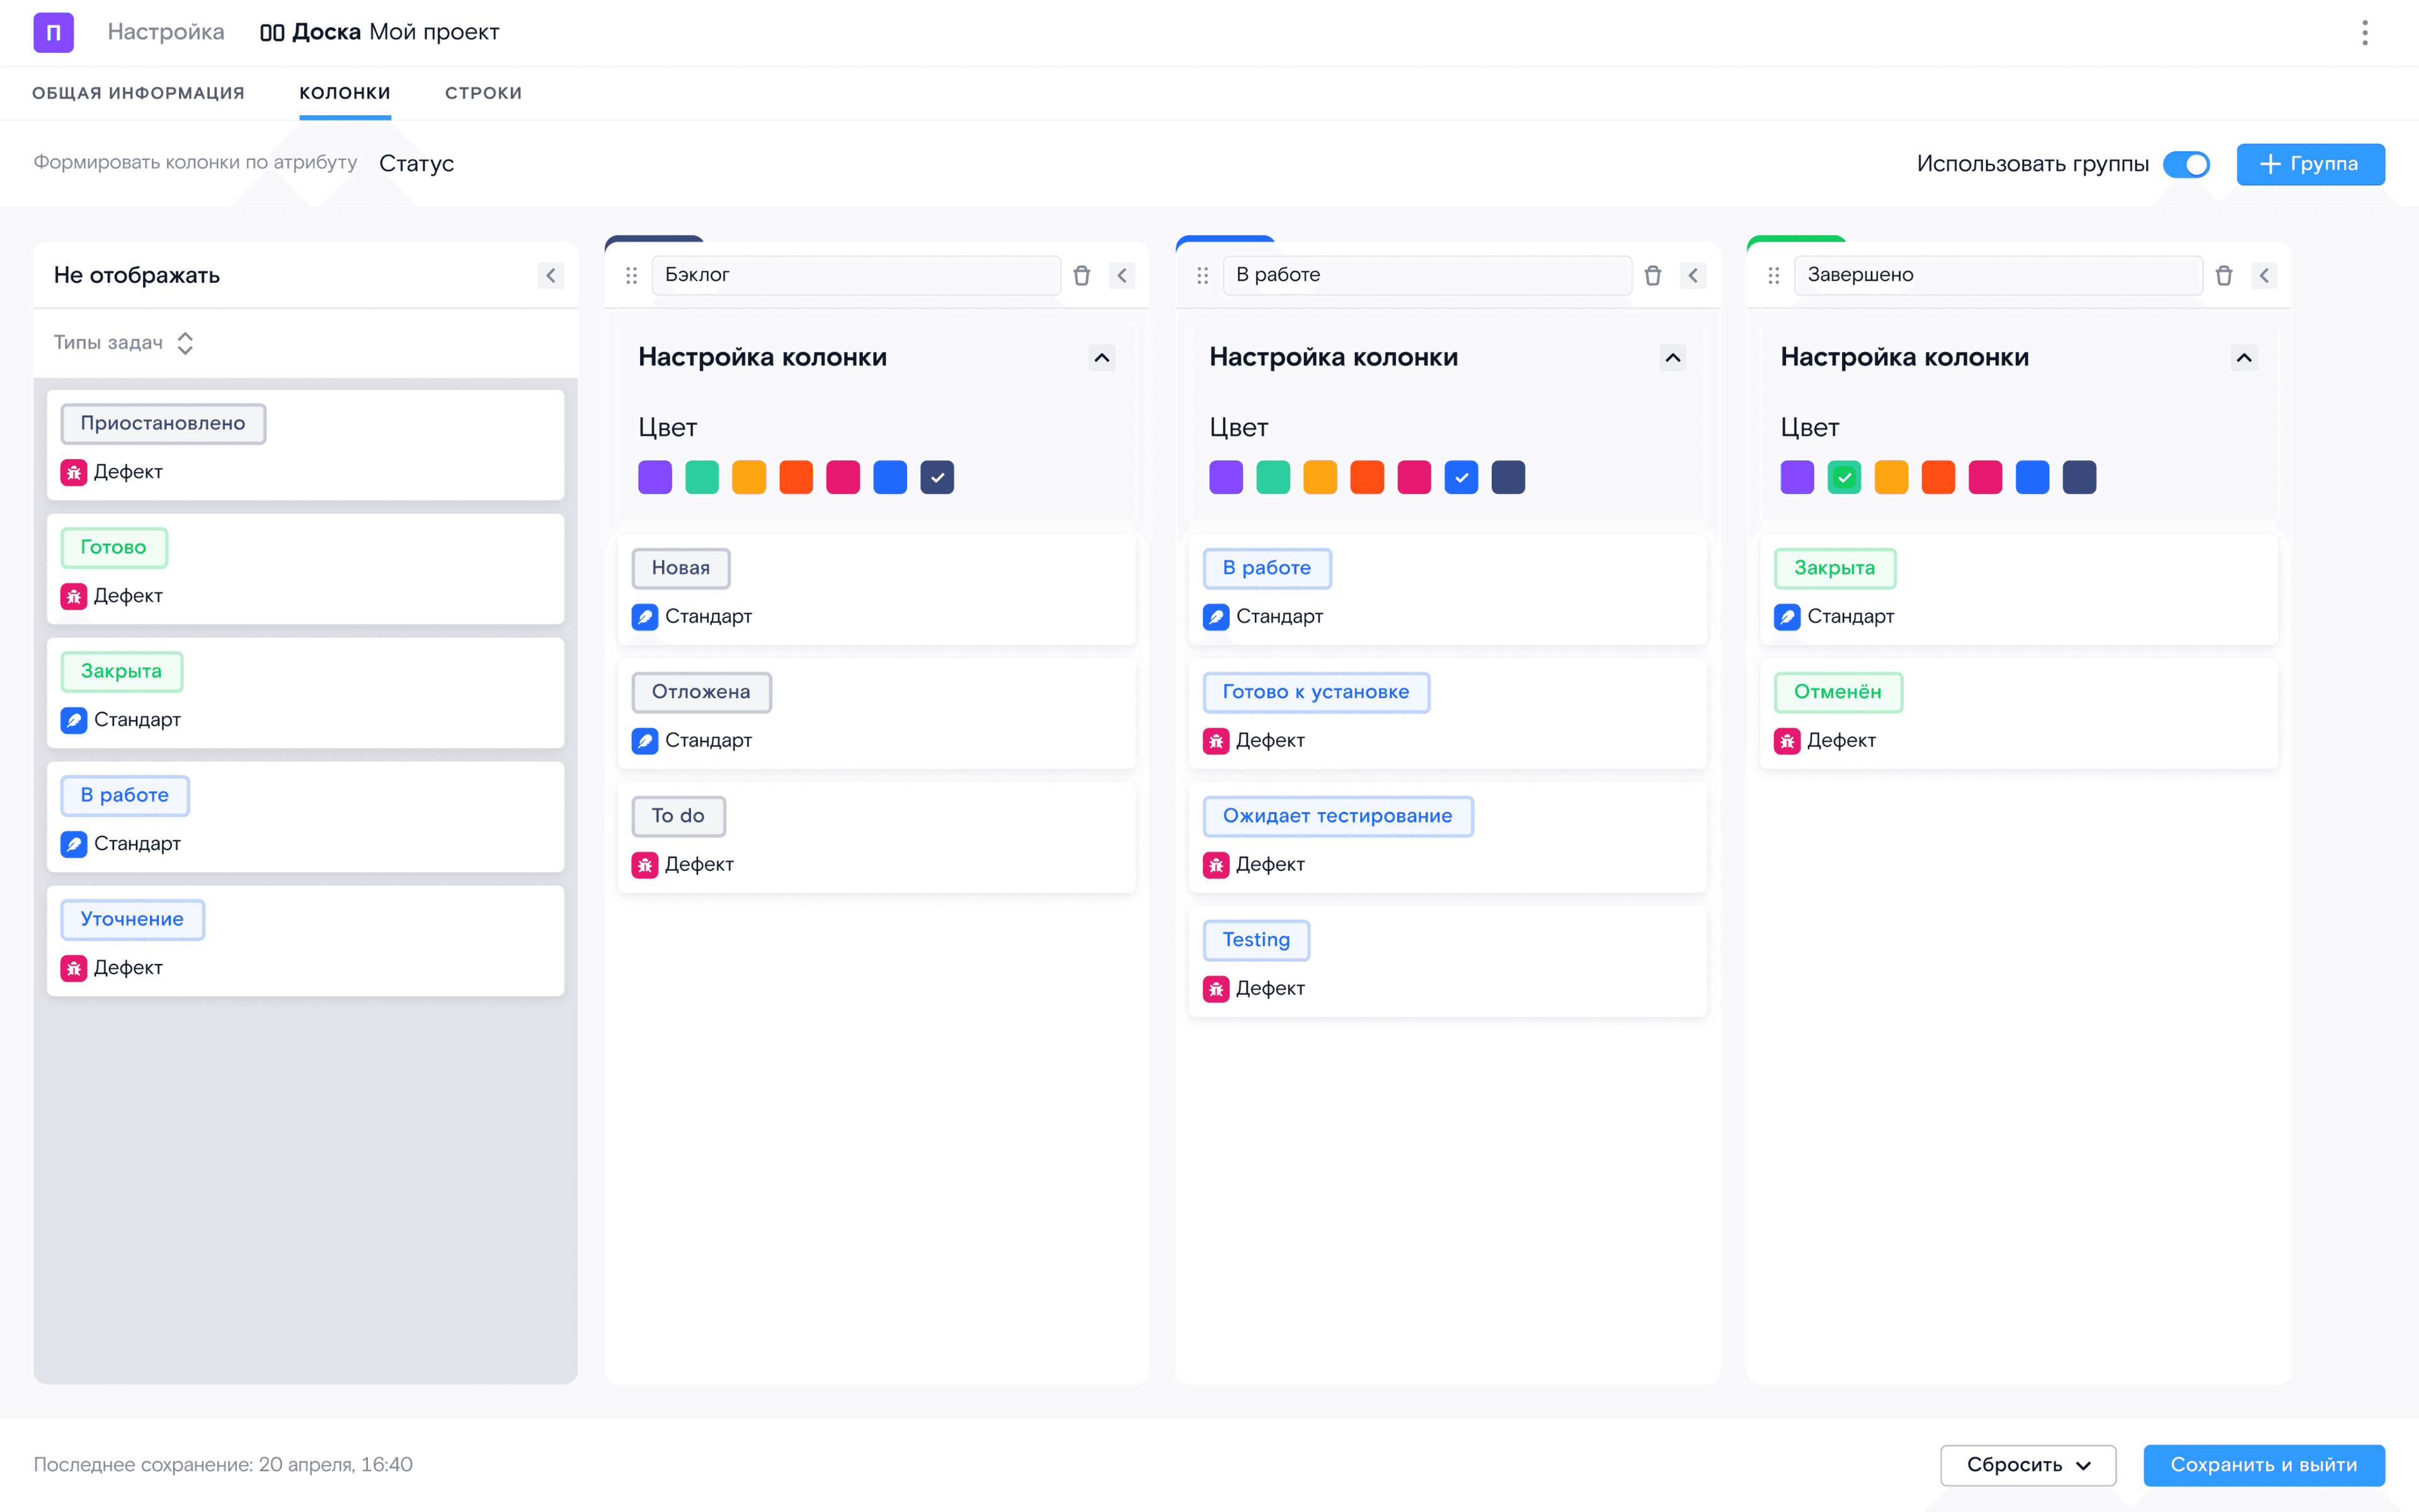Delete the Бэклог column with trash icon
This screenshot has width=2419, height=1512.
click(x=1082, y=275)
